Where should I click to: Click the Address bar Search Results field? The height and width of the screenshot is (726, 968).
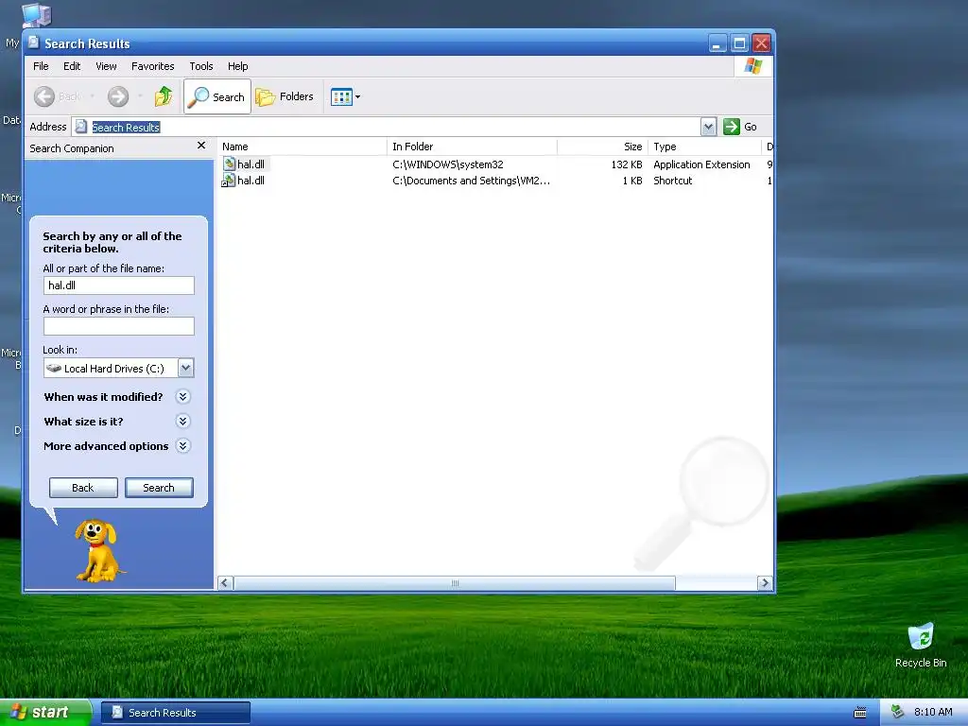point(387,127)
